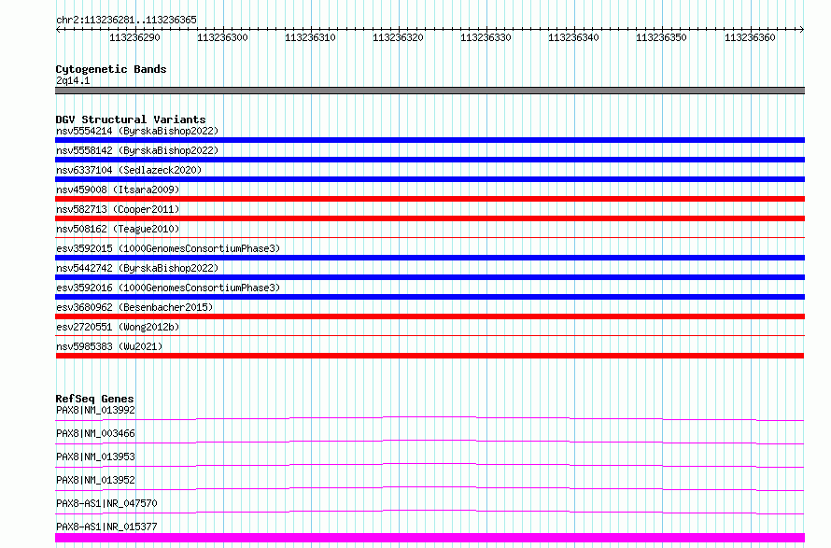The image size is (831, 548).
Task: Click the blue bar under nsv5442742
Action: (430, 277)
